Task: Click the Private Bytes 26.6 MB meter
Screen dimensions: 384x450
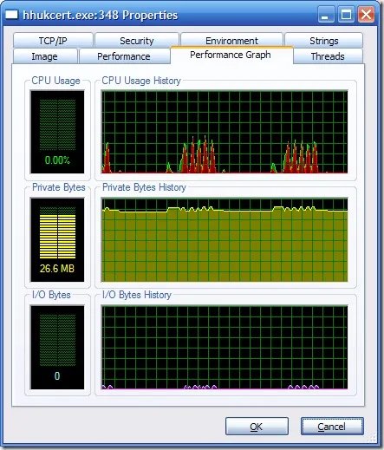Action: coord(57,239)
